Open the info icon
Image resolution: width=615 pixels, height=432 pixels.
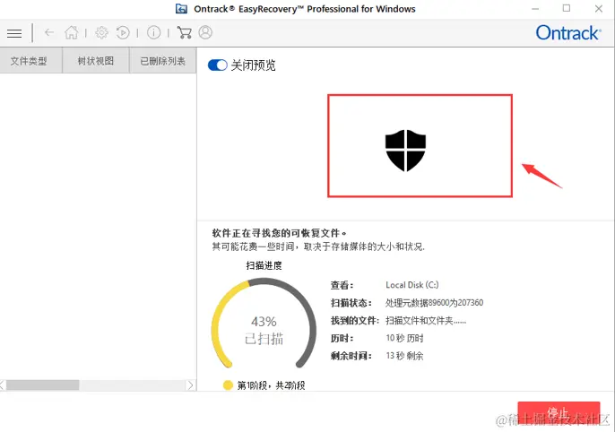pyautogui.click(x=154, y=32)
